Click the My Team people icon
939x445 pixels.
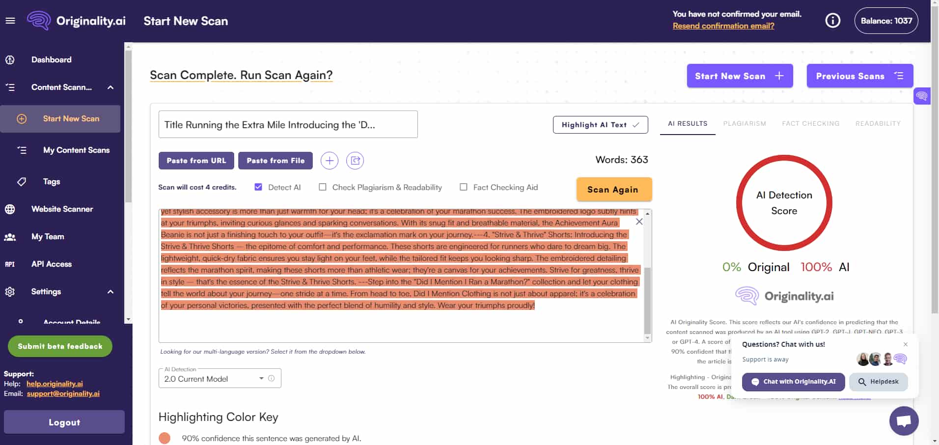click(10, 237)
